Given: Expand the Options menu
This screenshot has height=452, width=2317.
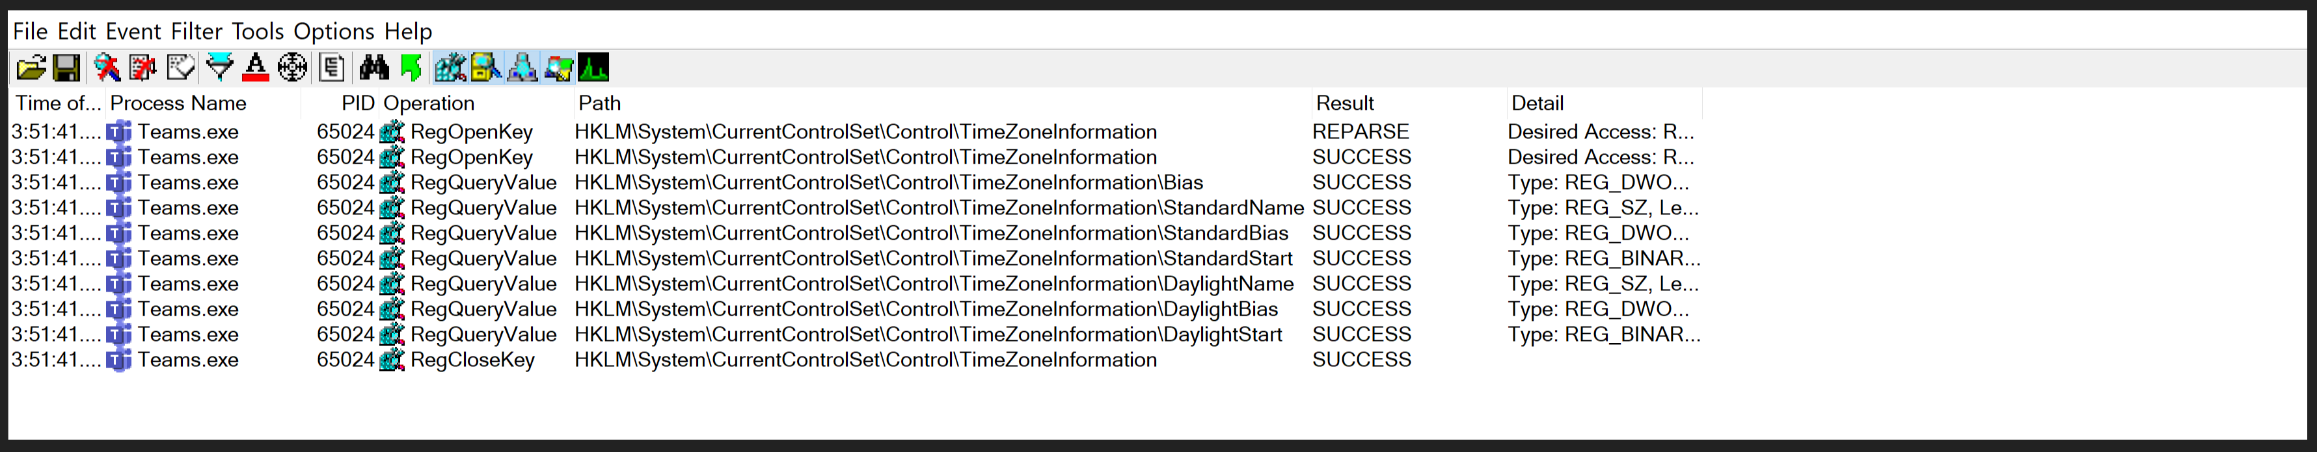Looking at the screenshot, I should 334,31.
